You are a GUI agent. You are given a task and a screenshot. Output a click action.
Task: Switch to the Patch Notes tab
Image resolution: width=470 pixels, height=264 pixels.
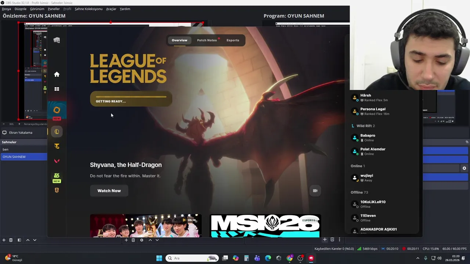click(207, 40)
